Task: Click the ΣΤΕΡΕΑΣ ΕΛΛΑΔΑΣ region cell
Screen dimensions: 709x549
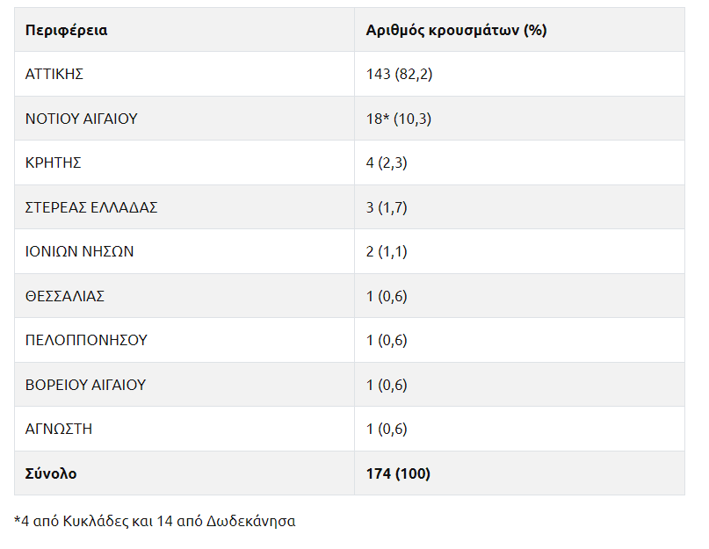Action: pyautogui.click(x=91, y=207)
